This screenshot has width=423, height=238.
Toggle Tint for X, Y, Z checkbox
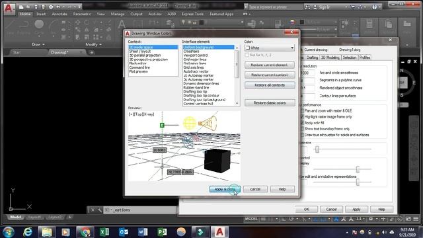click(x=247, y=55)
